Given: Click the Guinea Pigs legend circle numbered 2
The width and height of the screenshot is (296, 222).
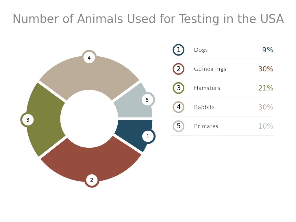Looking at the screenshot, I should coord(179,69).
